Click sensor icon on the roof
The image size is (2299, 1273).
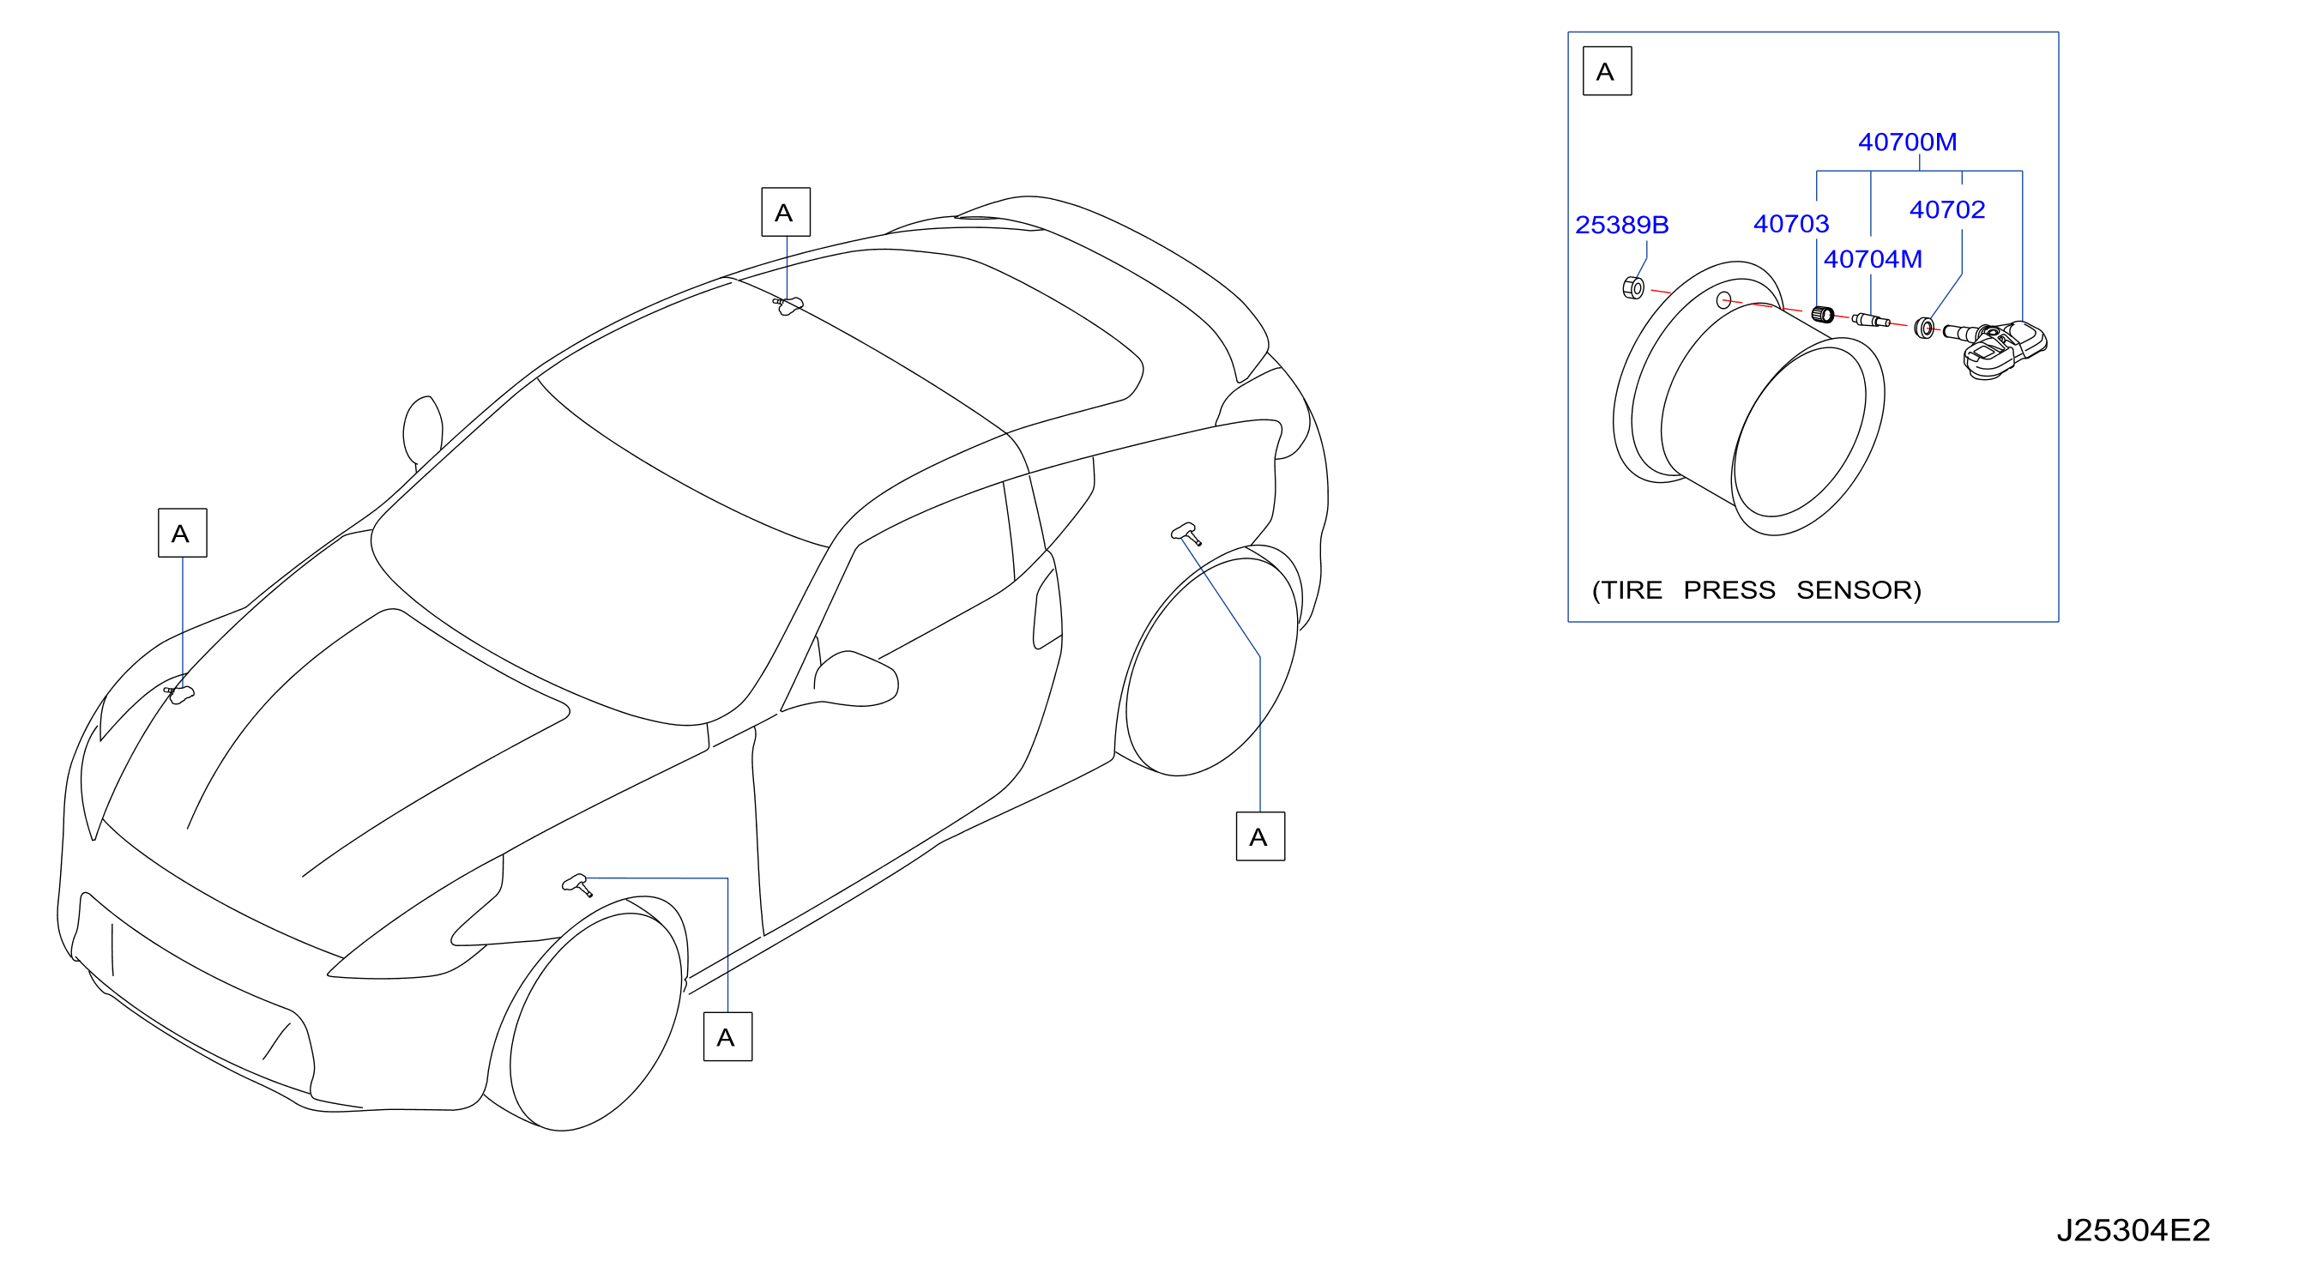coord(788,305)
